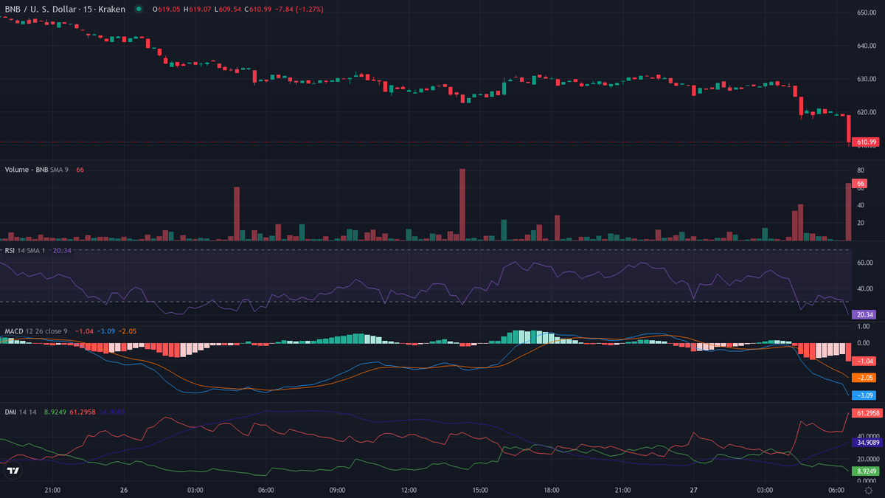This screenshot has width=885, height=498.
Task: Click the 15:00 time axis label
Action: tap(480, 490)
